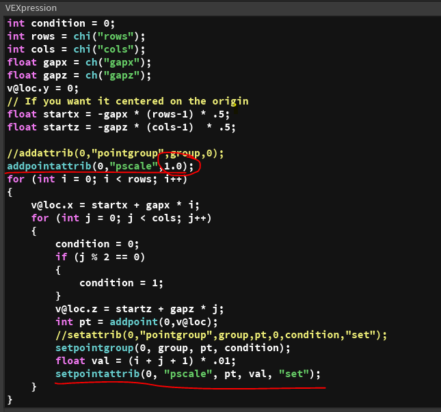Screen dimensions: 441x412
Task: Click the commented-out addattrib line
Action: coord(115,153)
